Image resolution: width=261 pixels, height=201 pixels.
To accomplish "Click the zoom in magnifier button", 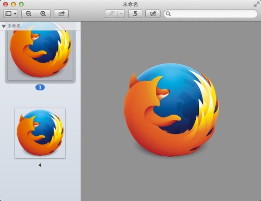I will click(43, 13).
